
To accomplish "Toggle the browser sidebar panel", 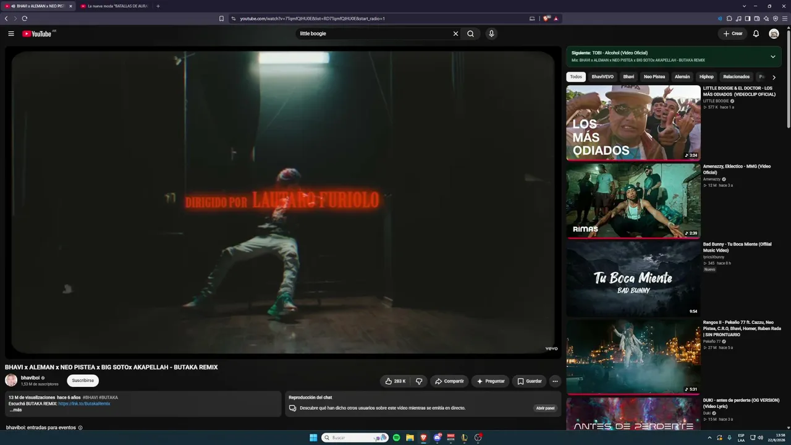I will 748,19.
